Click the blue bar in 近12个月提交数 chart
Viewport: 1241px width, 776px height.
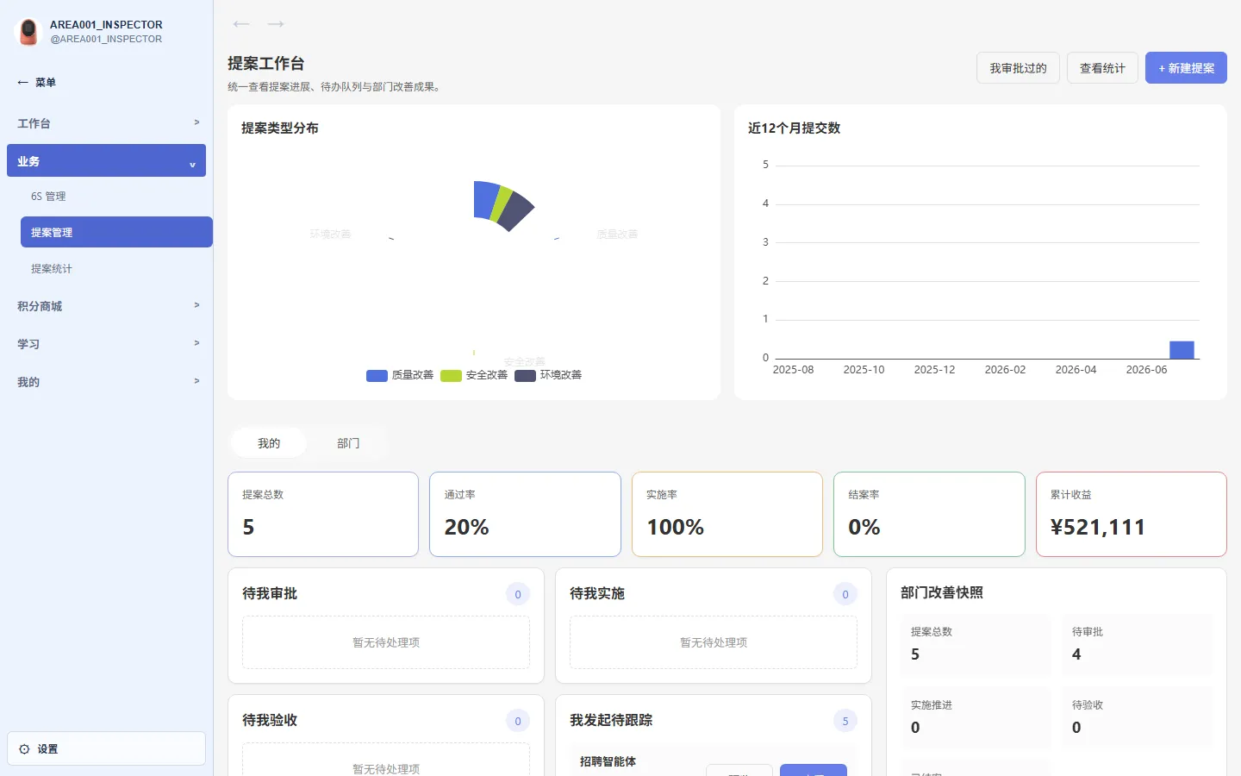[1182, 350]
